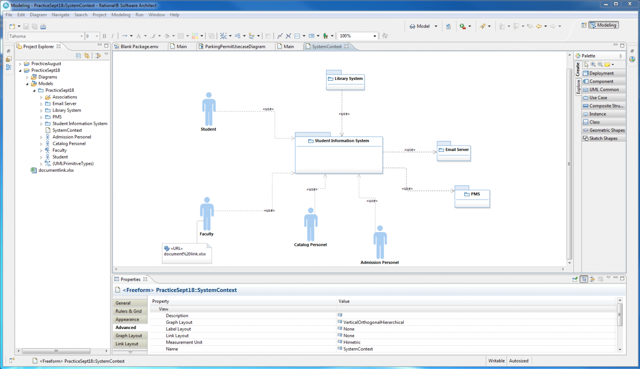Click the Note tool in the palette
640x369 pixels.
click(607, 64)
